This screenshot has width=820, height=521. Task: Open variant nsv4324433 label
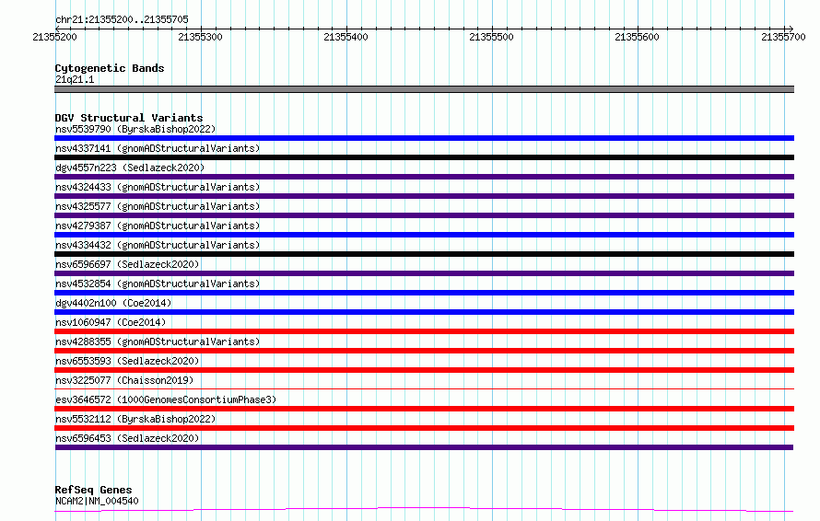coord(158,187)
